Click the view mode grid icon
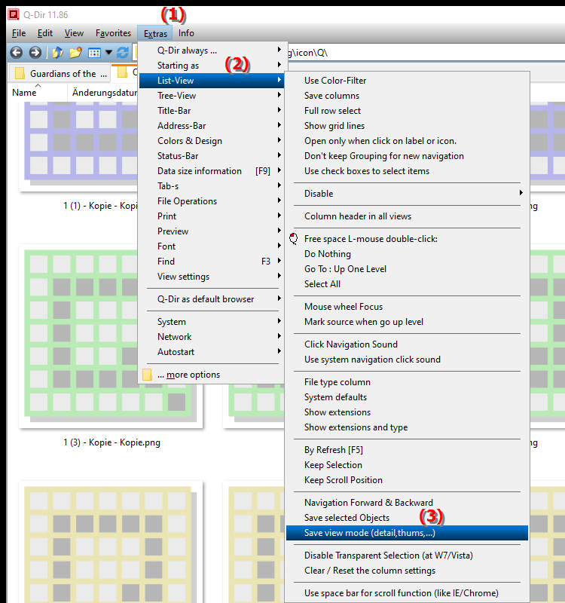This screenshot has width=565, height=603. (94, 52)
